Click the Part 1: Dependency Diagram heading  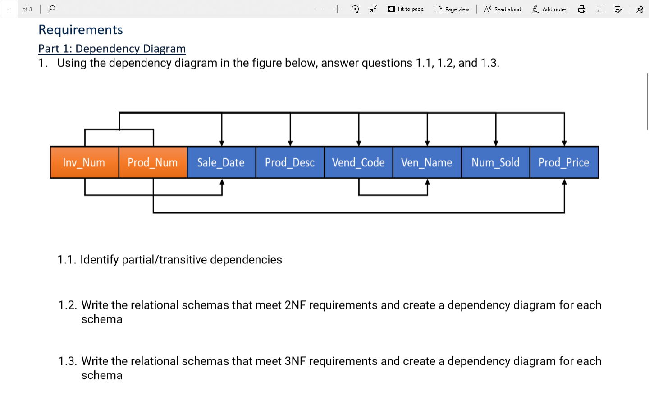pyautogui.click(x=112, y=49)
